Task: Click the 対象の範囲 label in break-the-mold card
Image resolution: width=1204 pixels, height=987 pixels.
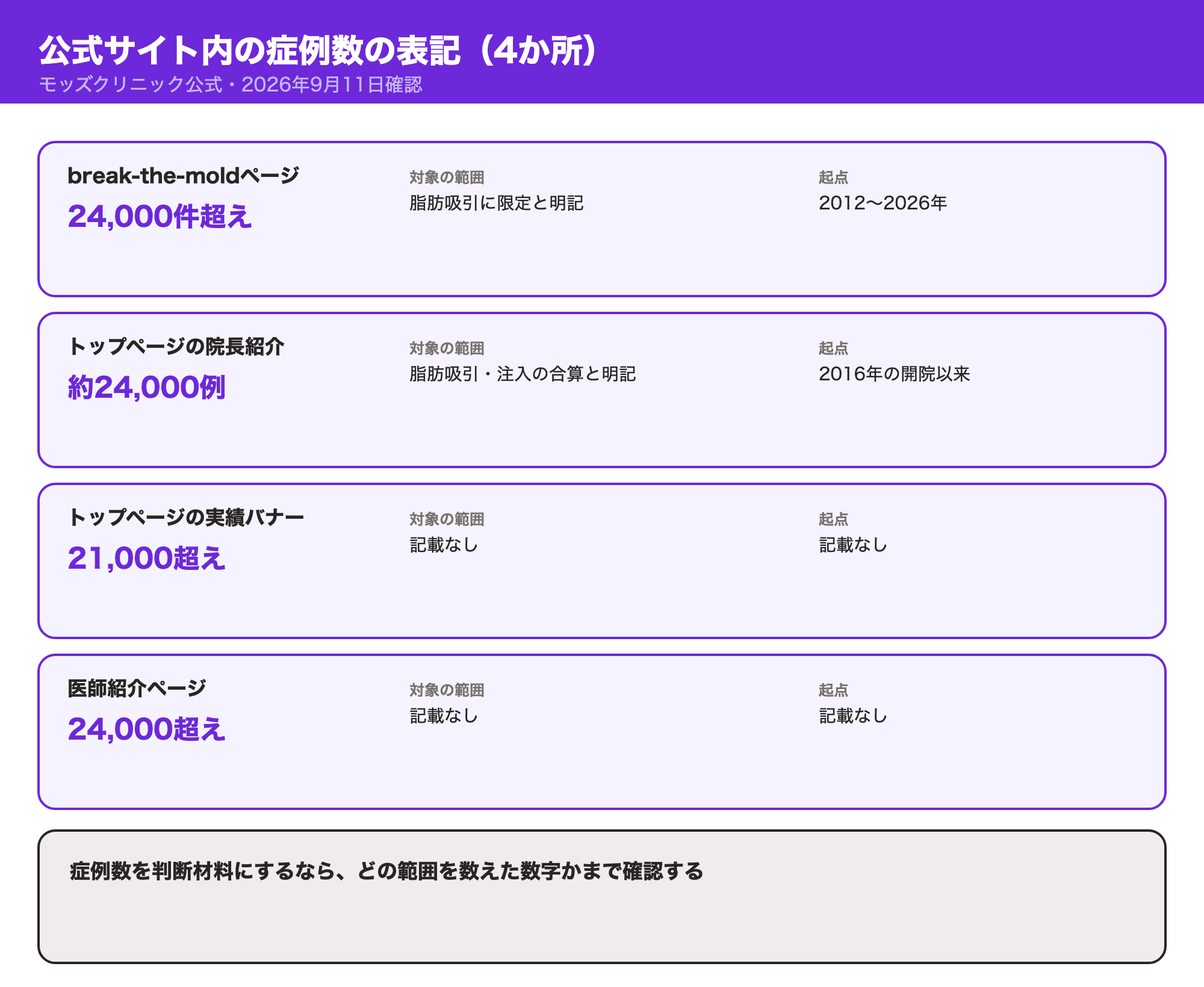Action: (x=447, y=178)
